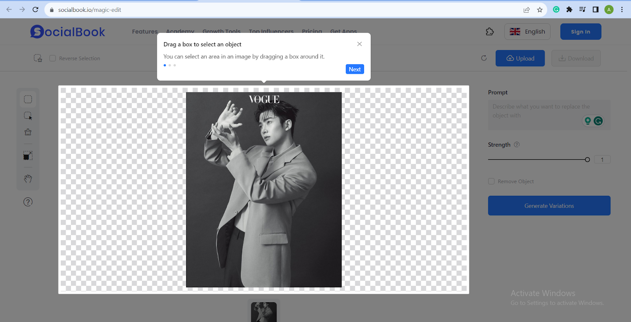Open the English language dropdown
This screenshot has height=322, width=631.
click(527, 32)
